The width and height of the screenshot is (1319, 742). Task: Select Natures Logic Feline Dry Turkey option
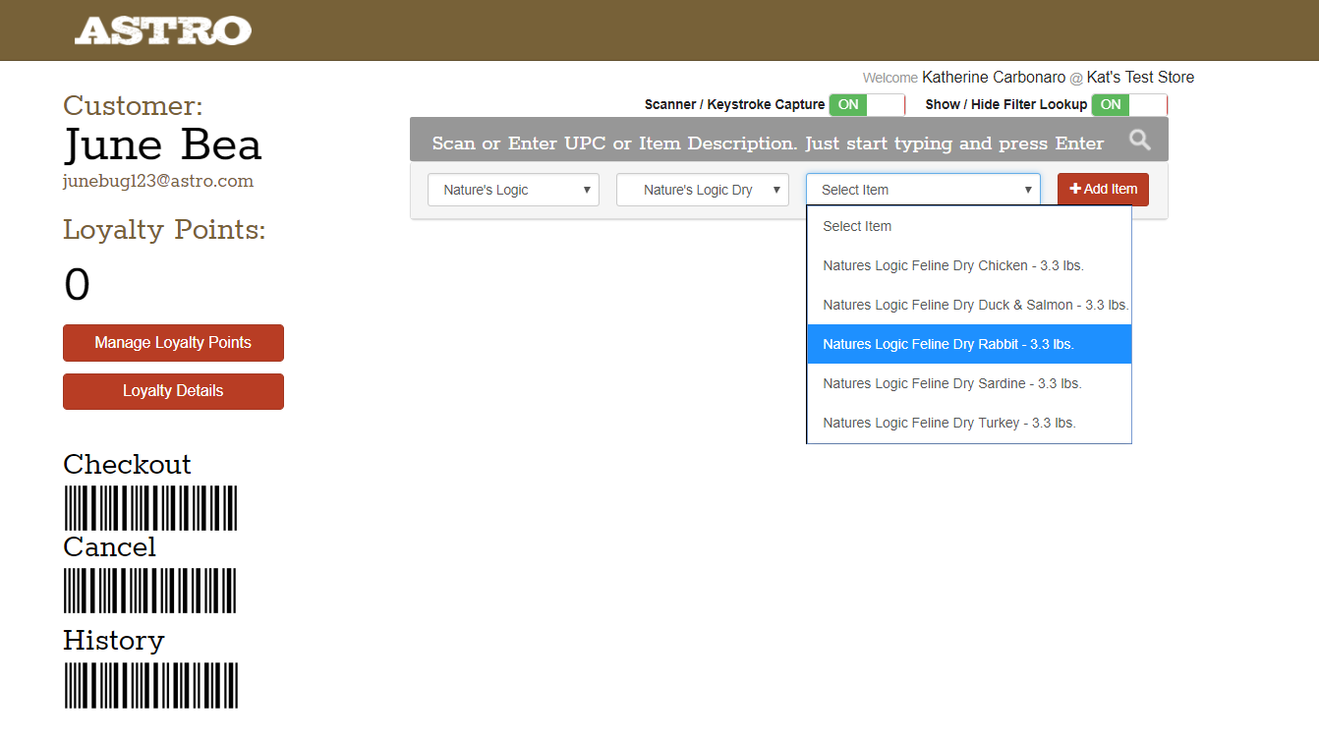(x=969, y=423)
